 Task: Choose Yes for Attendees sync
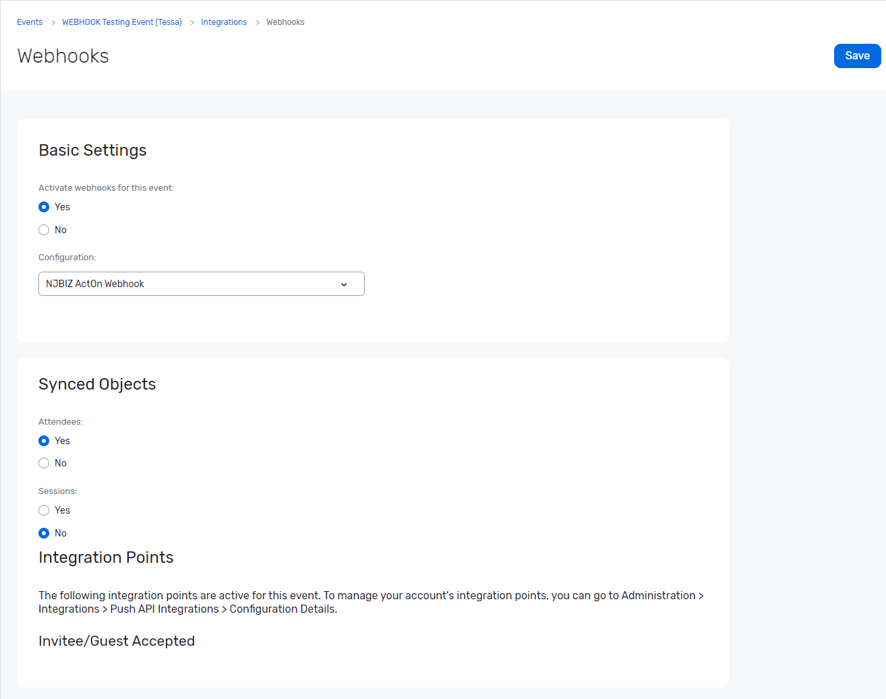(x=44, y=441)
